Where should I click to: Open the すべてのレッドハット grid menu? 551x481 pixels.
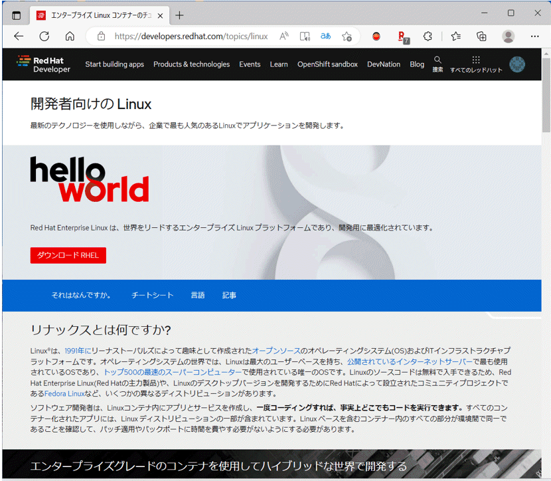476,64
